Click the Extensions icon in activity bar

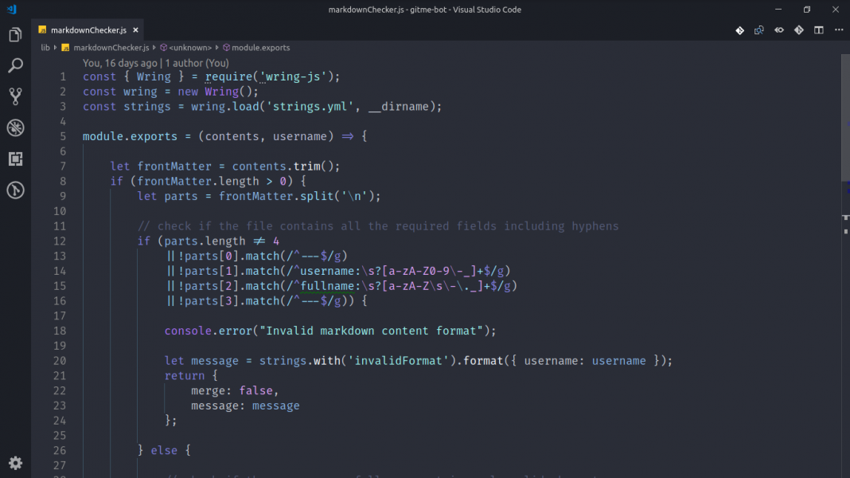click(x=15, y=159)
